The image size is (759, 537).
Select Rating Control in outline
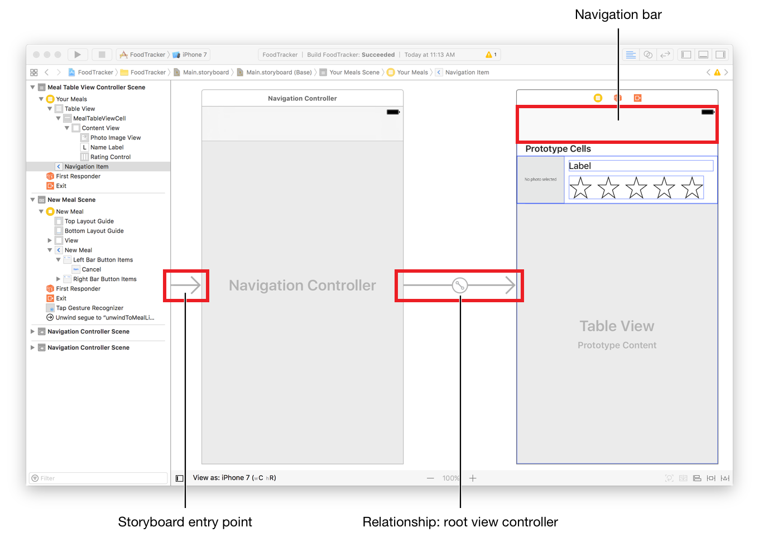click(x=105, y=157)
